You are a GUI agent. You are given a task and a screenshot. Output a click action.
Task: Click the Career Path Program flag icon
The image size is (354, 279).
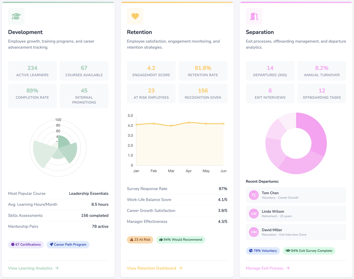[51, 244]
